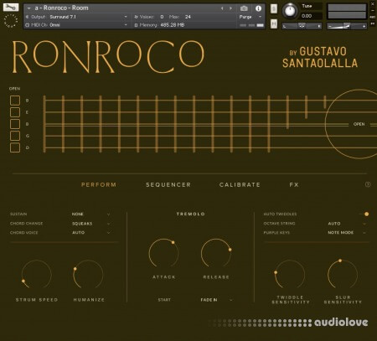Screen dimensions: 377x341
Task: Disable the Auto Twiddles switch
Action: coord(364,214)
